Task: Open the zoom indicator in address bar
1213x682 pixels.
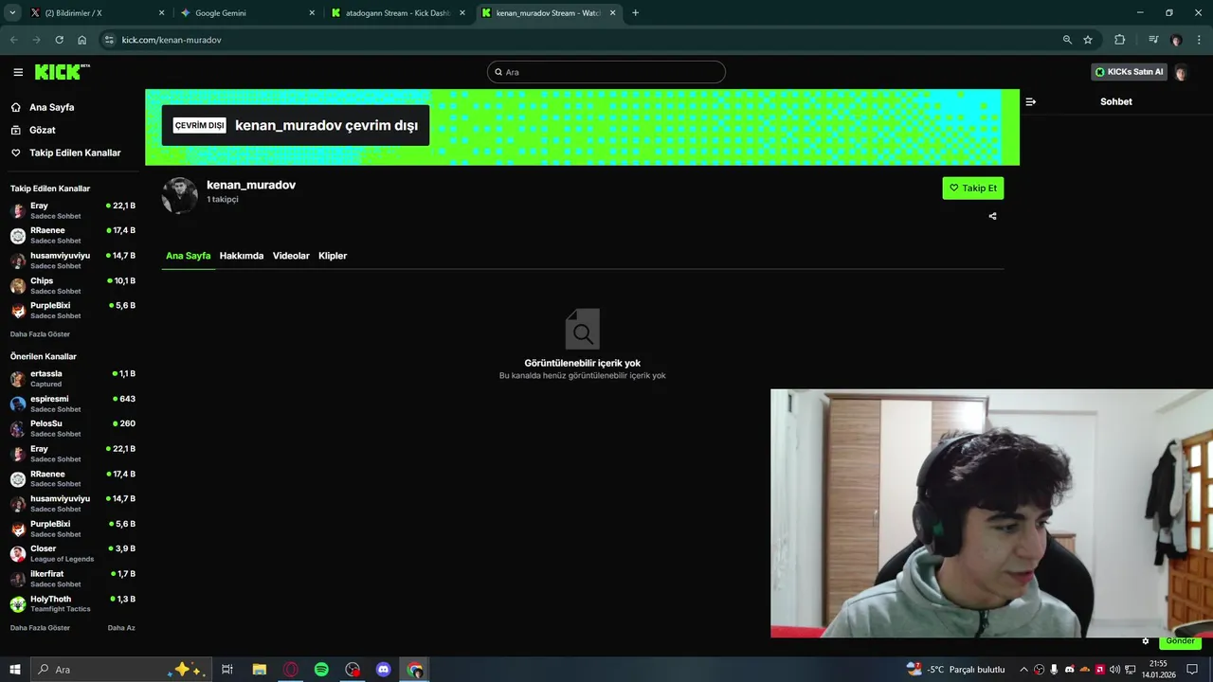Action: pyautogui.click(x=1067, y=40)
